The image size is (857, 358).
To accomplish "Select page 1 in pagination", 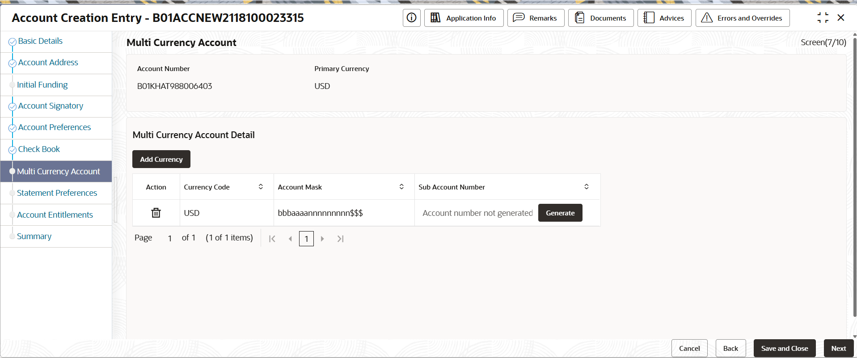I will (x=306, y=239).
